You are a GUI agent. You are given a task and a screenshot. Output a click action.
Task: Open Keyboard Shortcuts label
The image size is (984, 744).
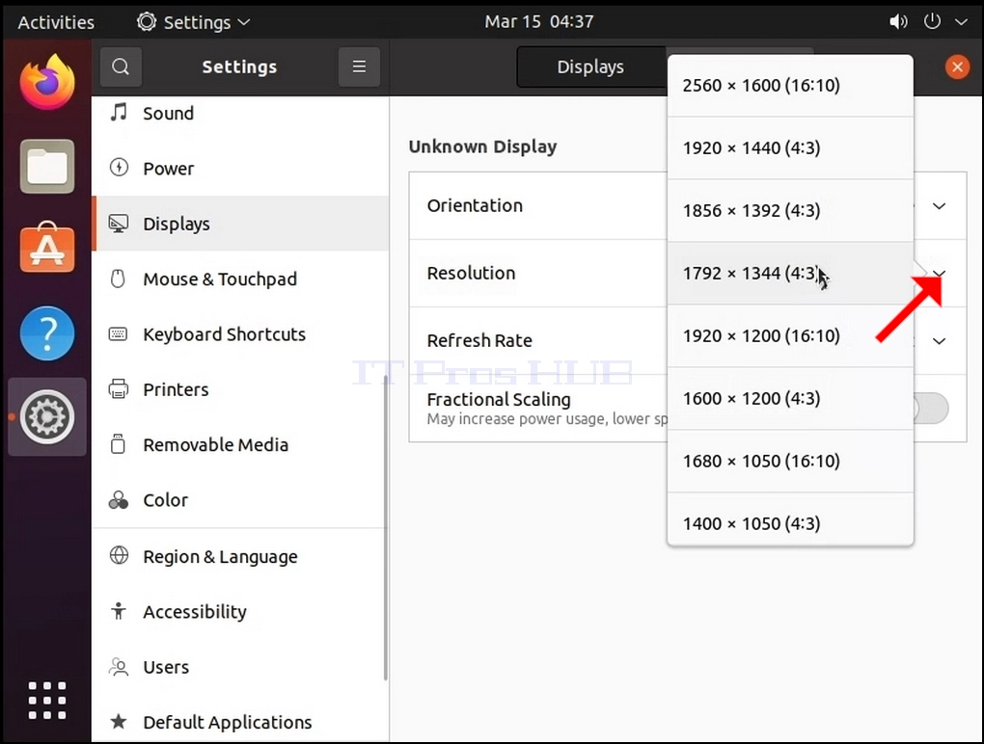[x=224, y=334]
